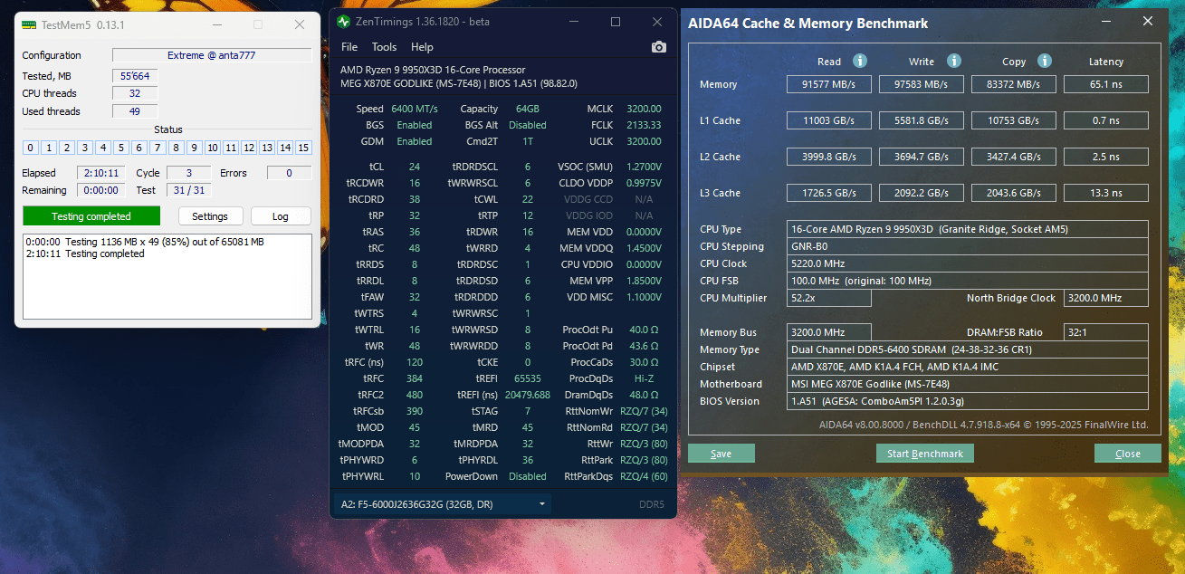Click the Tested MB value 55'664

pos(135,76)
